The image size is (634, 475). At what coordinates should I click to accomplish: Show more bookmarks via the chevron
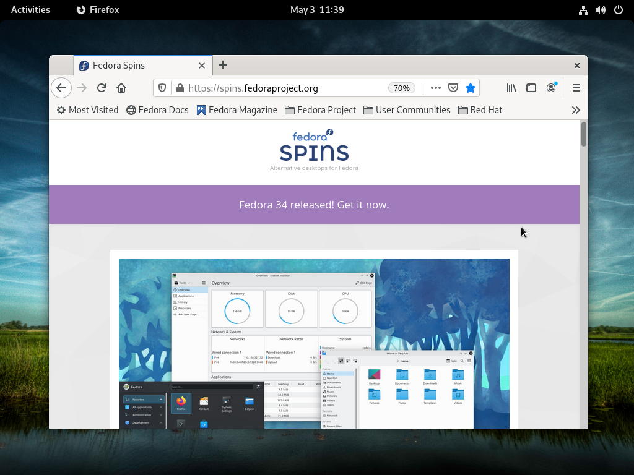576,110
